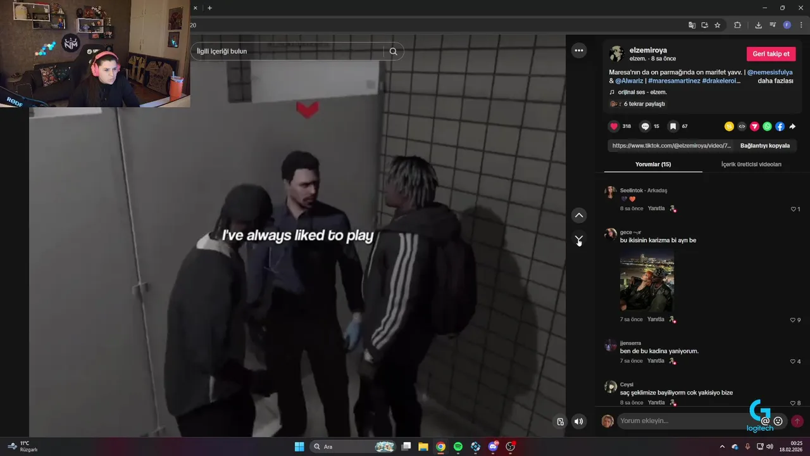810x456 pixels.
Task: Open File Explorer from the taskbar
Action: pyautogui.click(x=423, y=446)
